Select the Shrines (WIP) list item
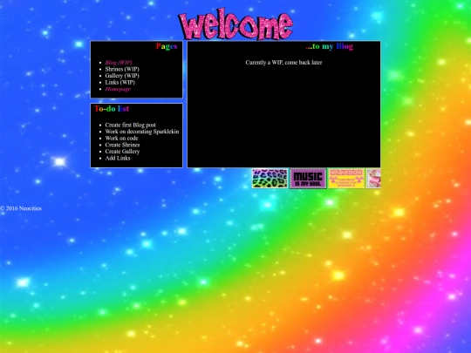 (x=122, y=69)
